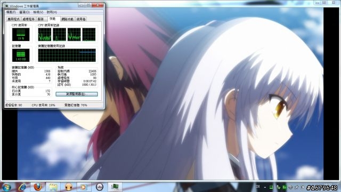Click the Action Center flag tray icon
The width and height of the screenshot is (341, 192).
point(303,187)
